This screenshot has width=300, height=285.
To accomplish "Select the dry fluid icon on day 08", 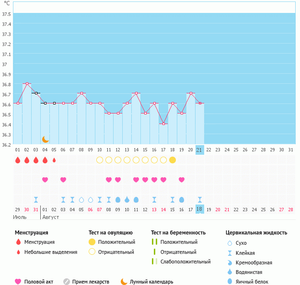I will pos(81,199).
